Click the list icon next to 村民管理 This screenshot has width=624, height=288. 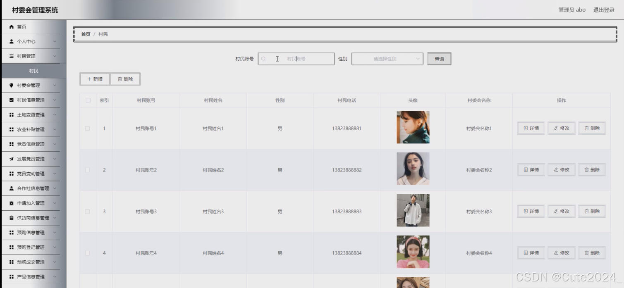12,56
